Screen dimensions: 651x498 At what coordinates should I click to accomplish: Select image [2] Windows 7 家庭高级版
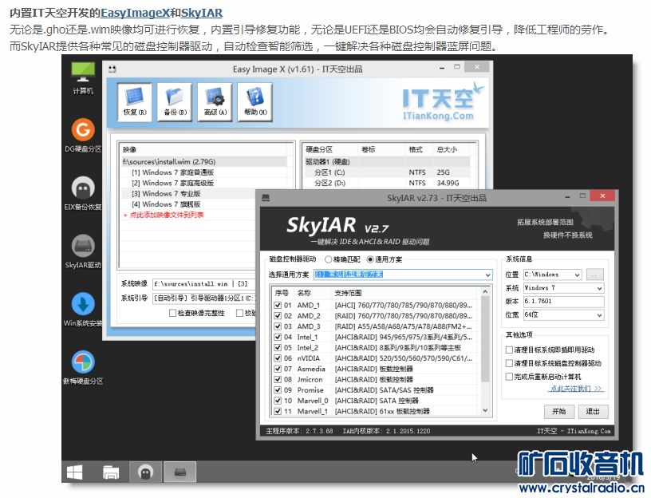172,183
